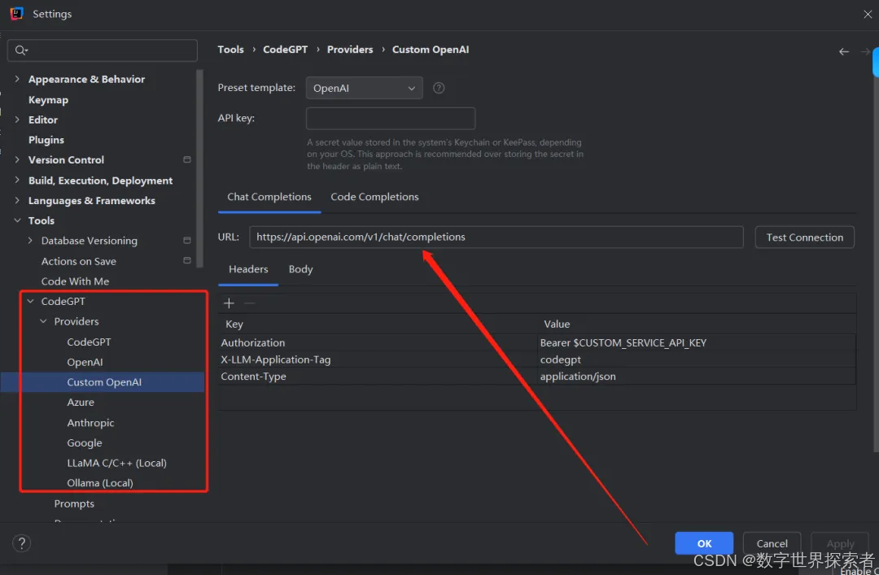
Task: Open the Preset template dropdown
Action: (x=364, y=88)
